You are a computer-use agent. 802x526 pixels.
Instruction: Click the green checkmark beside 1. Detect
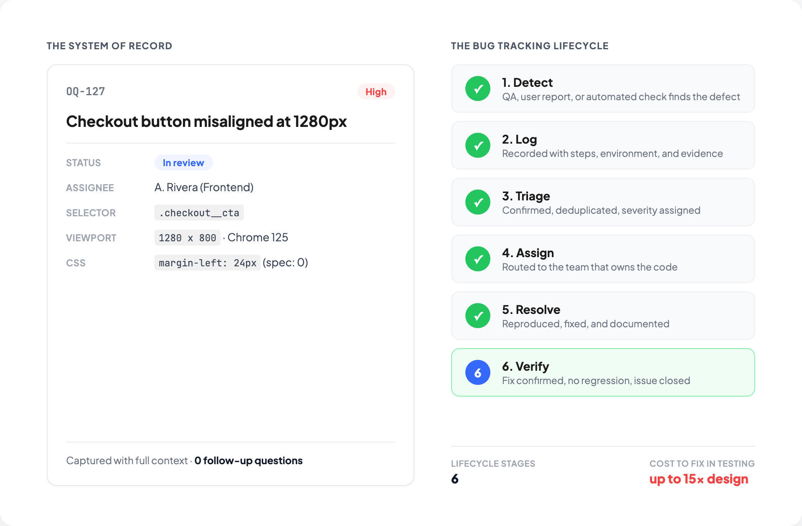coord(478,89)
